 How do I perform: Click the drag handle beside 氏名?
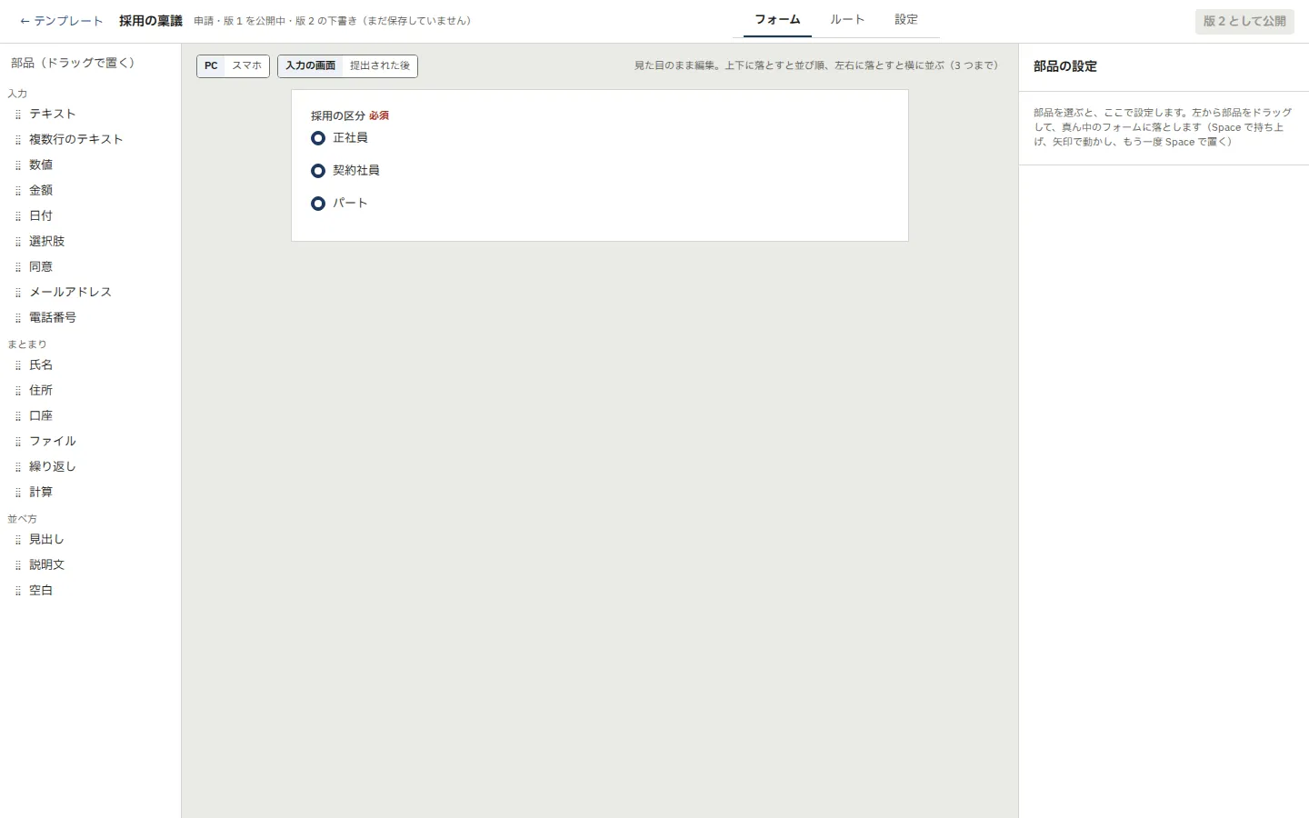point(18,365)
